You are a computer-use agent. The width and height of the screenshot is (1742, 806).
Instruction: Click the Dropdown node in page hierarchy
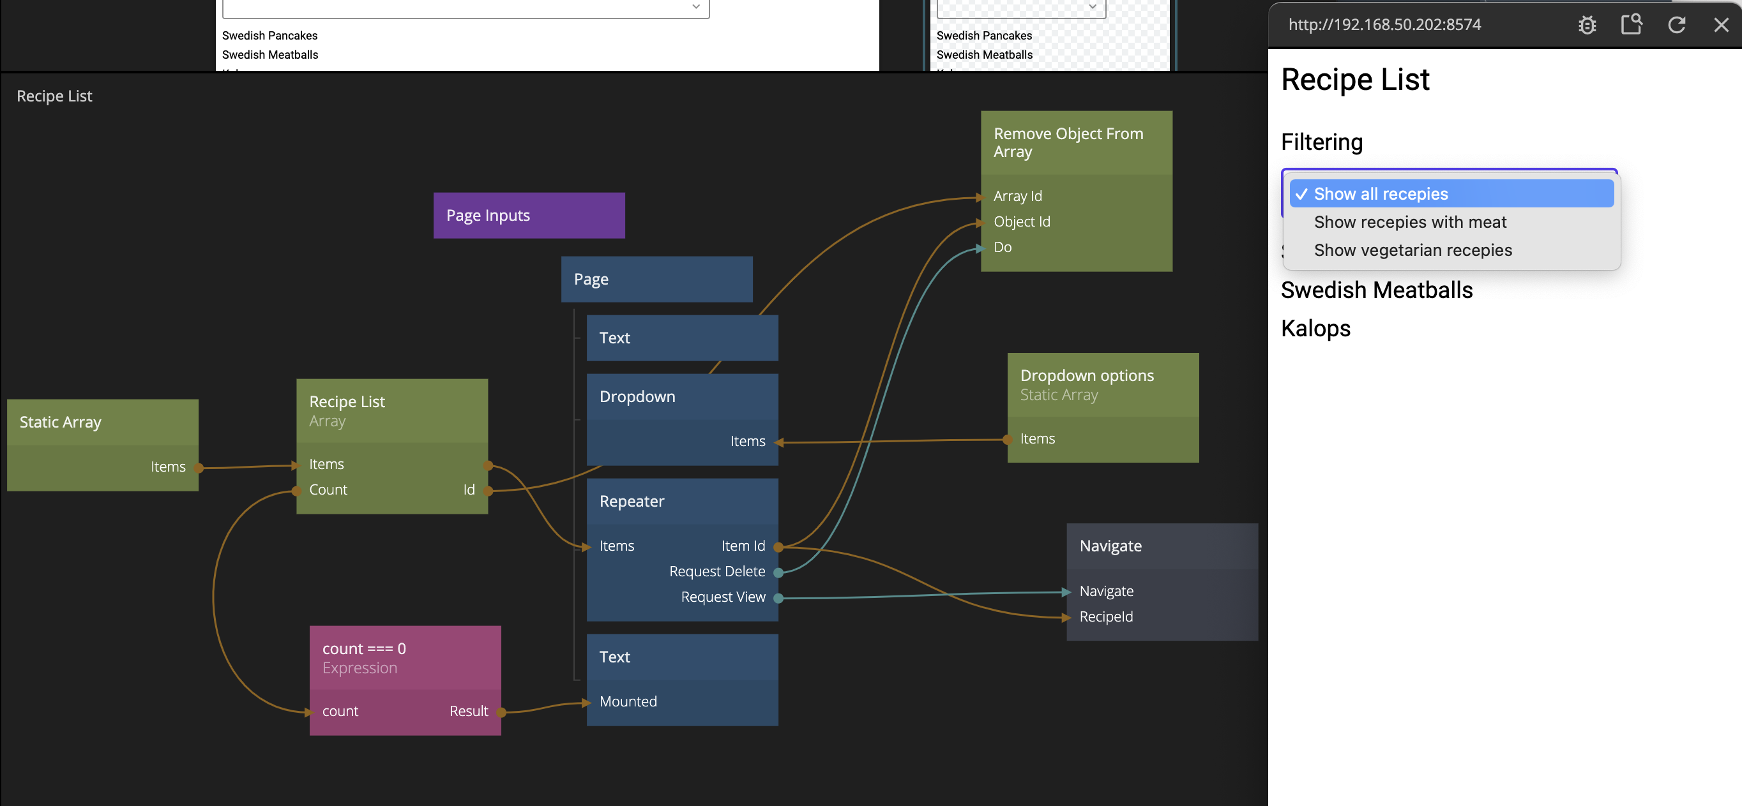681,396
